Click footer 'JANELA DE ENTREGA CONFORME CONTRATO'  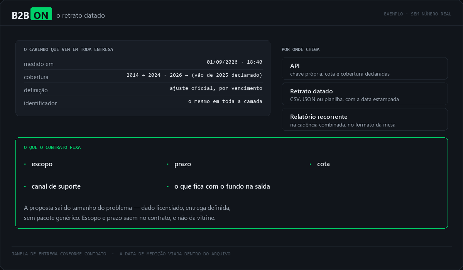[59, 254]
